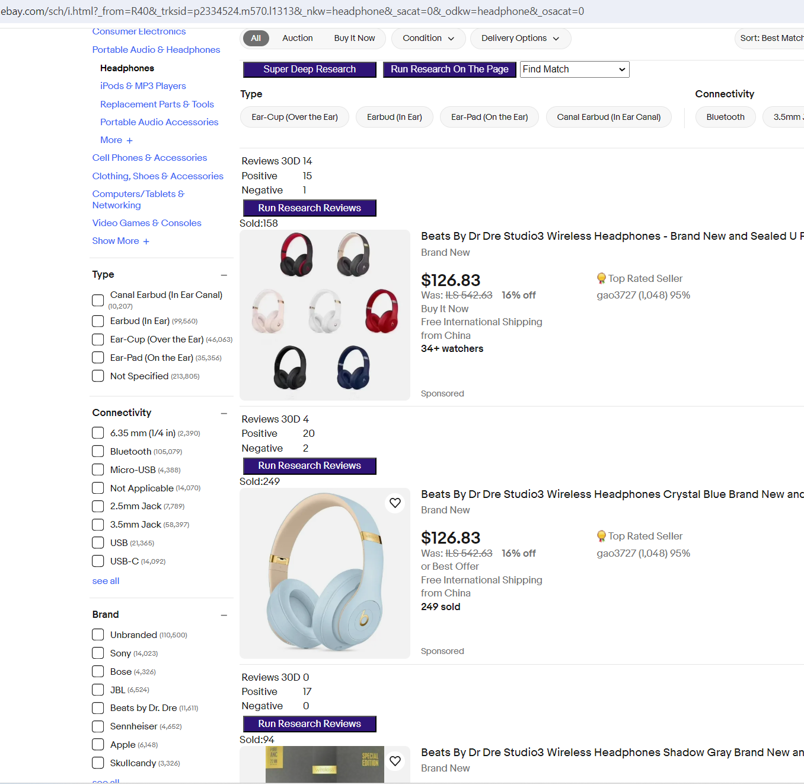This screenshot has width=804, height=784.
Task: Select Ear-Cup (Over the Ear) chip
Action: 295,118
